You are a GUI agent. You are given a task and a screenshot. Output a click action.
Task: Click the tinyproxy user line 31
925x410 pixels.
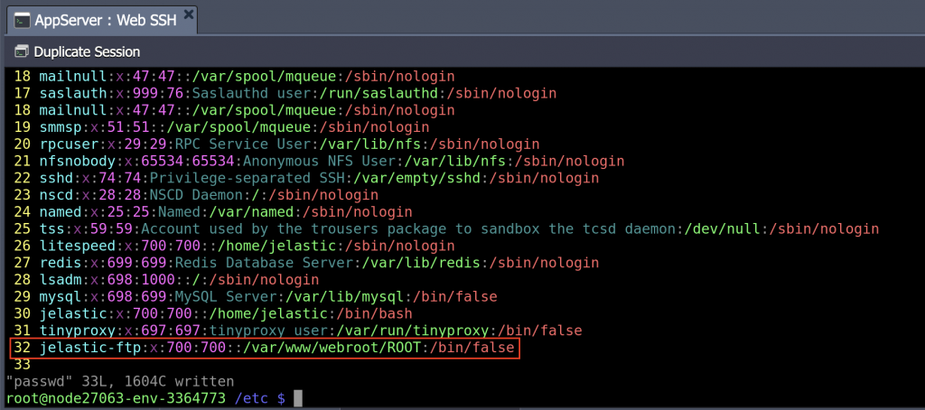coord(297,330)
